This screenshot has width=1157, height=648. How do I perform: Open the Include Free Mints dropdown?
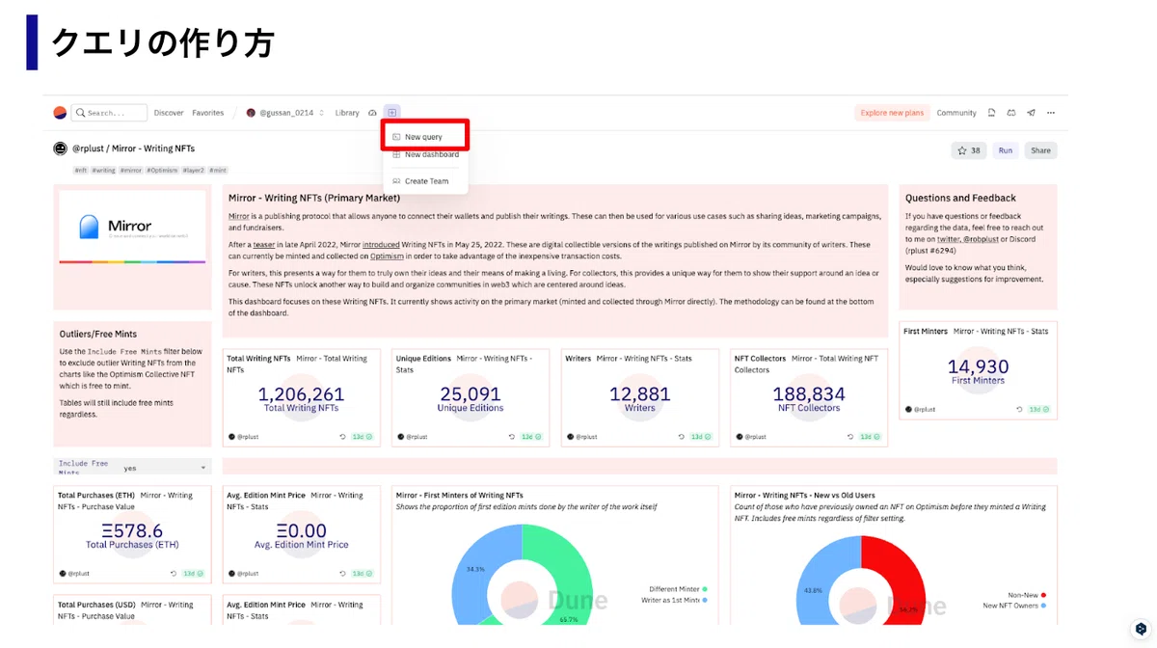coord(132,467)
